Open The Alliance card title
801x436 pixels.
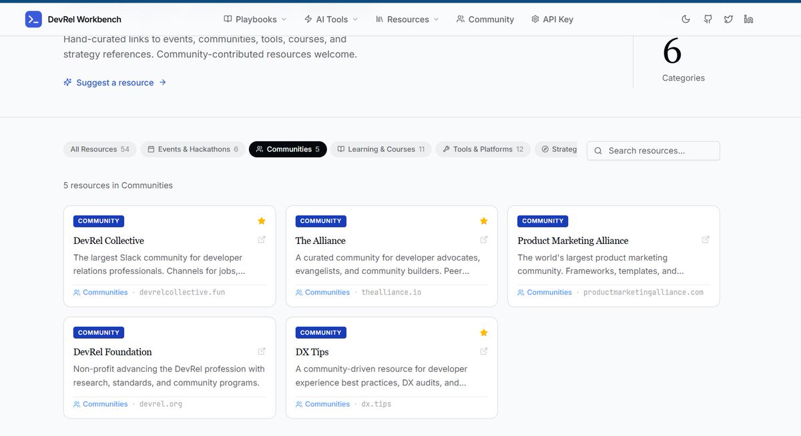(x=320, y=241)
